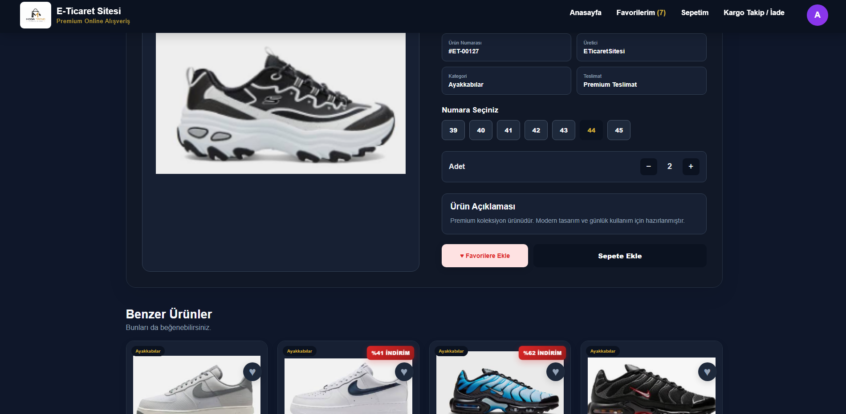Select shoe size 45
Image resolution: width=846 pixels, height=414 pixels.
619,130
